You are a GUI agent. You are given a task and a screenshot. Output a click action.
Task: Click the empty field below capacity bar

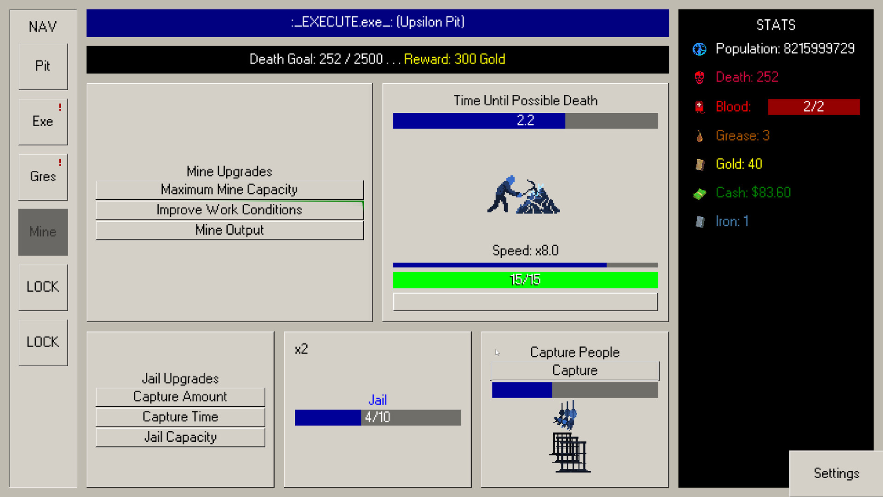(525, 302)
